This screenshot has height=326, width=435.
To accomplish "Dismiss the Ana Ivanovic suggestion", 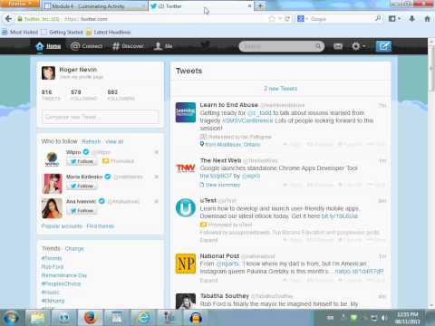I will [157, 201].
